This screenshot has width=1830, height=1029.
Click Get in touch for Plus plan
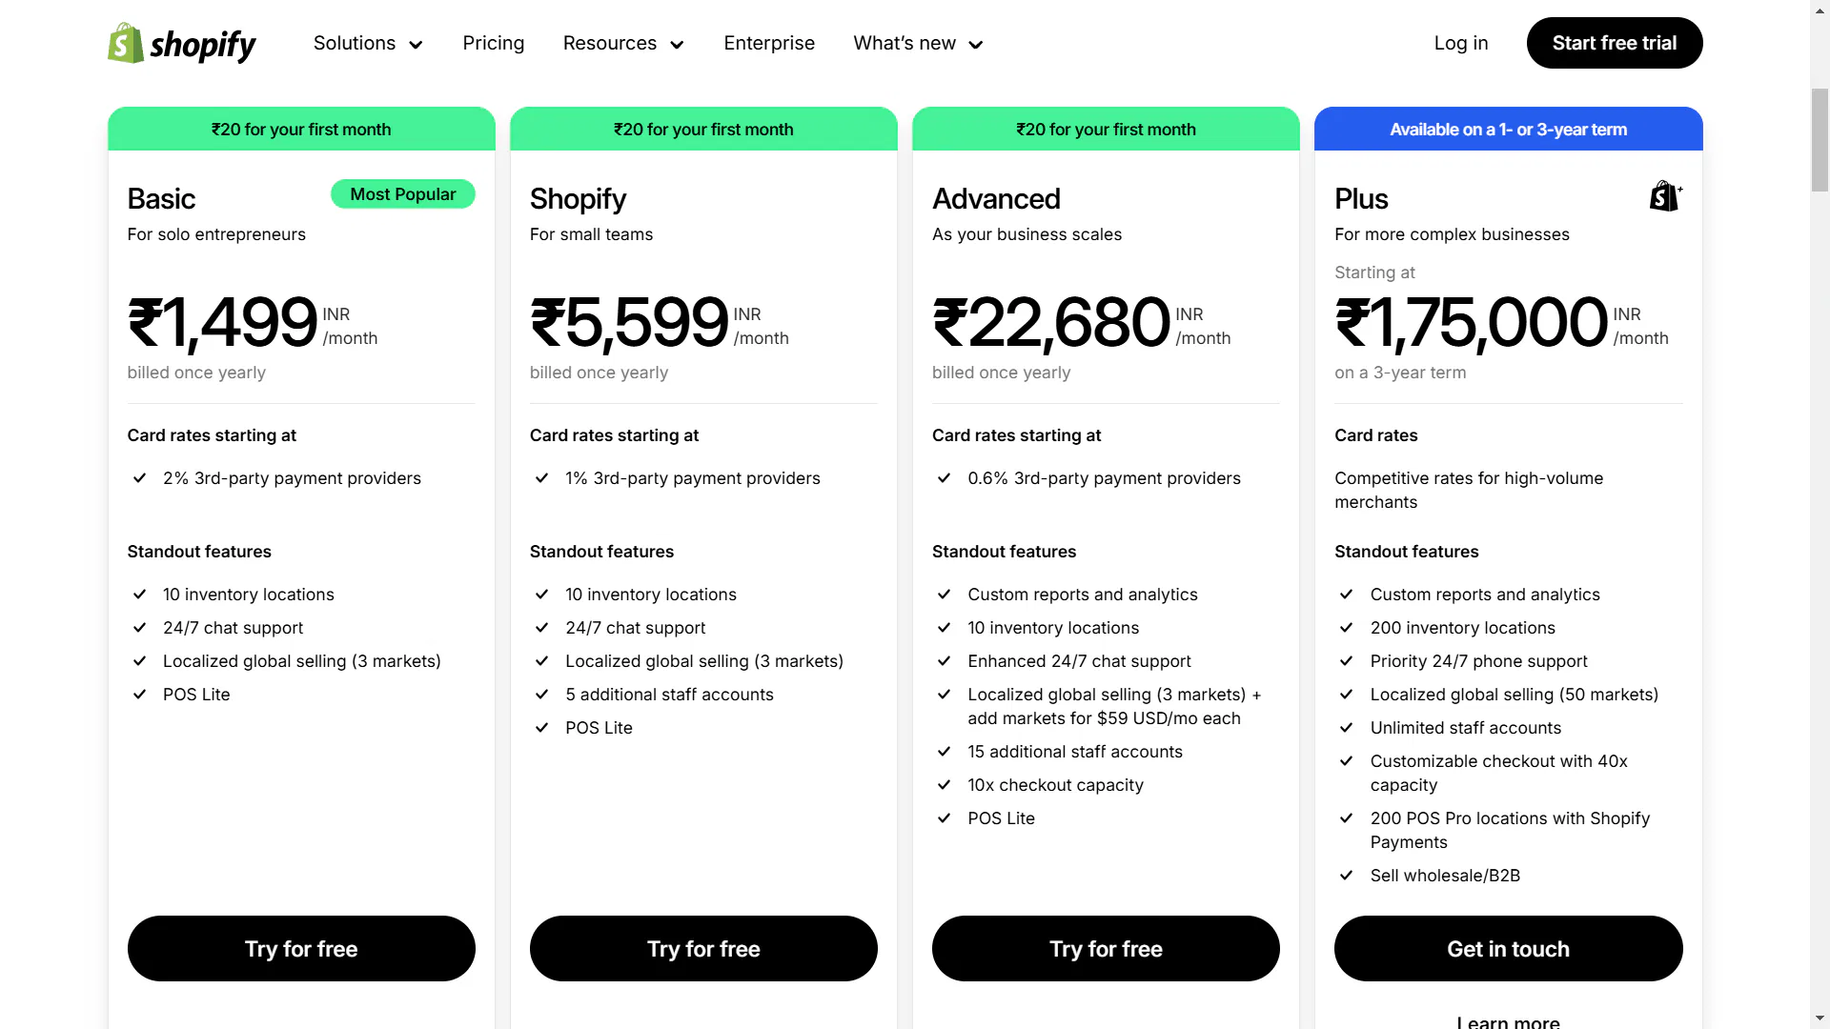click(x=1508, y=949)
